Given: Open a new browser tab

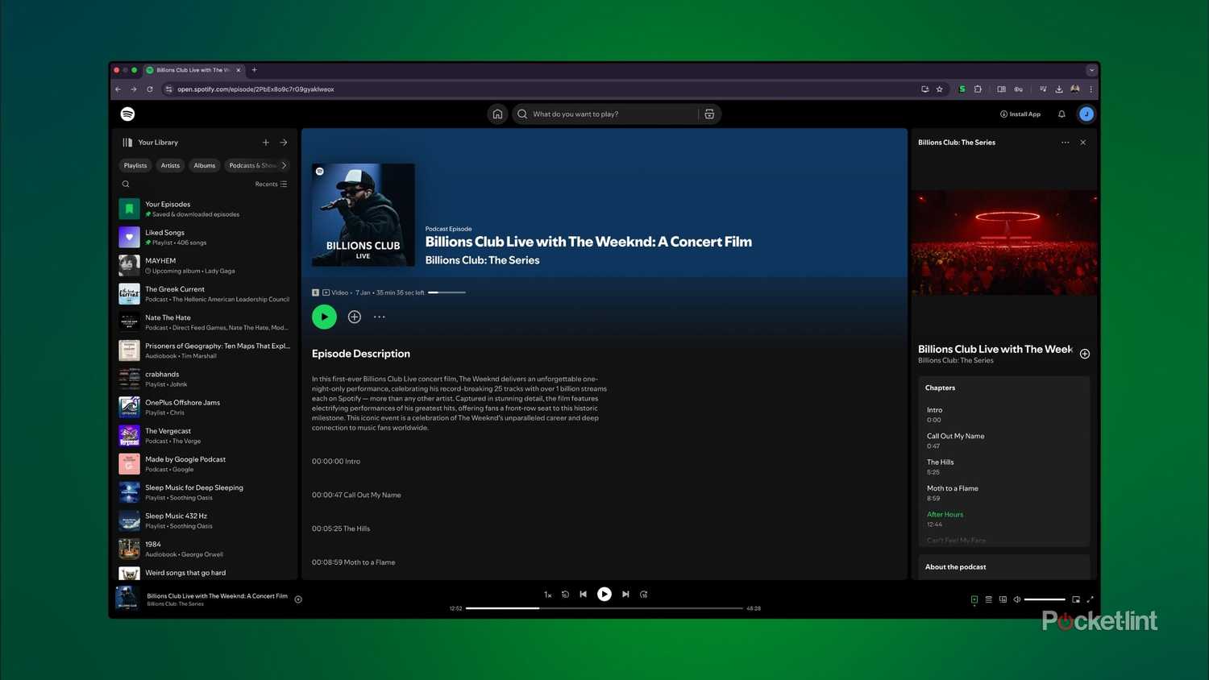Looking at the screenshot, I should point(255,70).
